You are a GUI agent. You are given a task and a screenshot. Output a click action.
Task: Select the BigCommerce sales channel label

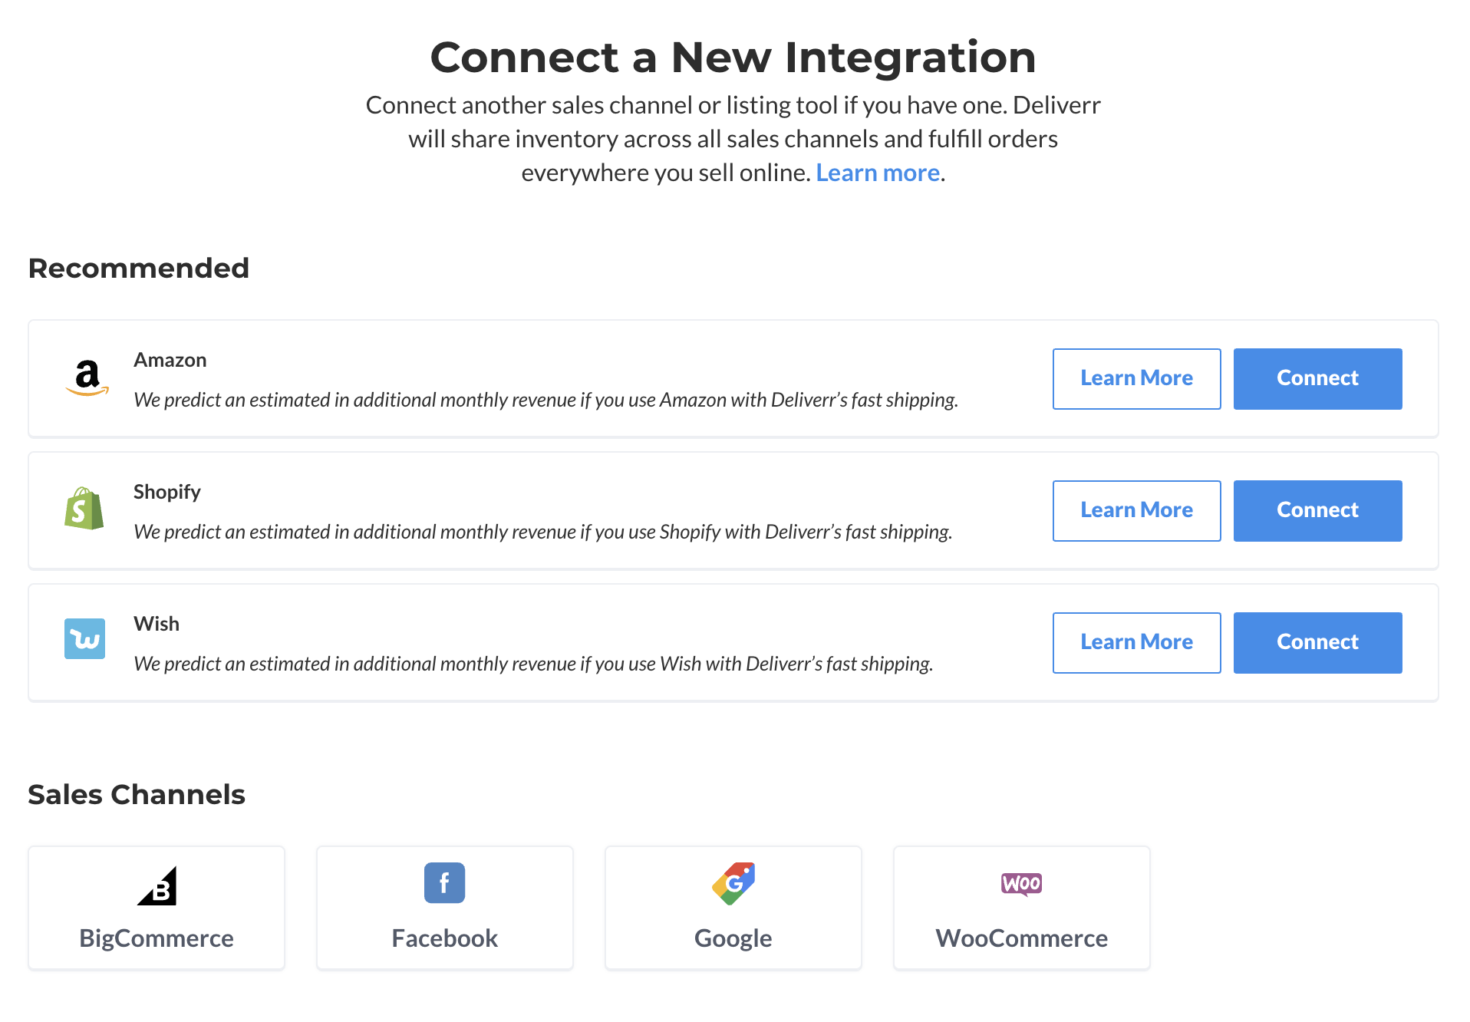[157, 938]
